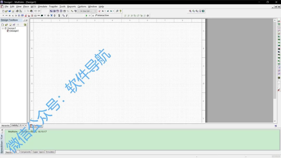Select the Function Generator instrument
Image resolution: width=281 pixels, height=158 pixels.
279,24
